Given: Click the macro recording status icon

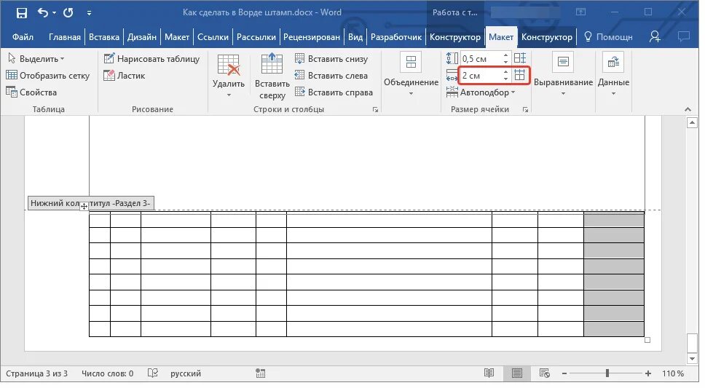Looking at the screenshot, I should tap(260, 373).
